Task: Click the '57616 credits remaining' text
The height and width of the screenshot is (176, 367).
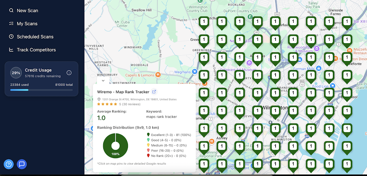Action: coord(43,76)
